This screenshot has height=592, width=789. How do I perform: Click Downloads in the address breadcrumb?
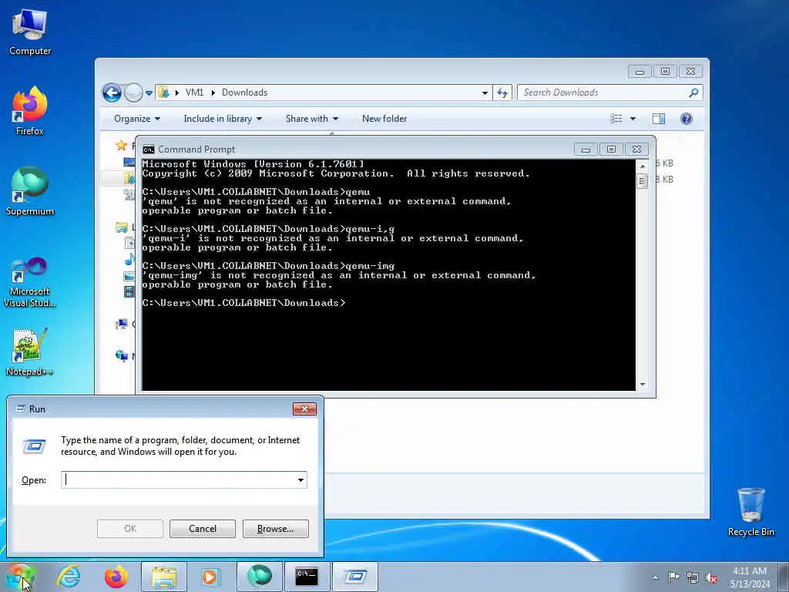[x=244, y=92]
